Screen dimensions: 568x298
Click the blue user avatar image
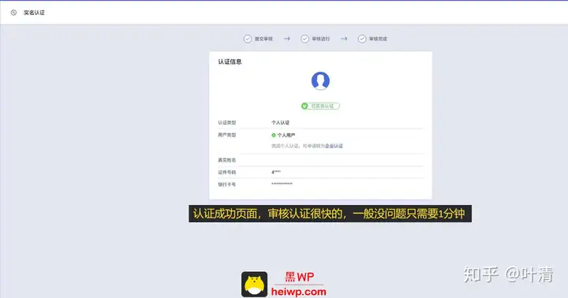pos(320,80)
